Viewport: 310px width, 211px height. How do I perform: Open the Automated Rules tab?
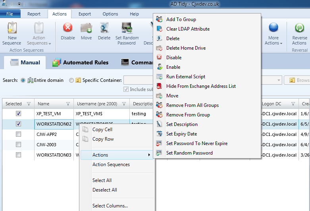(x=81, y=62)
